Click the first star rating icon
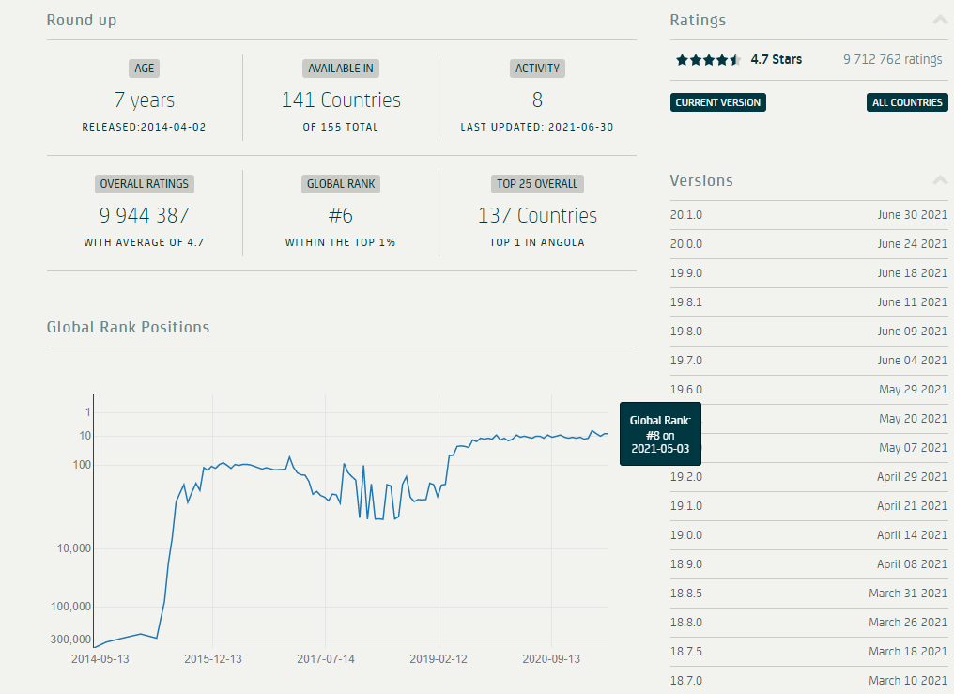Screen dimensions: 954x694 click(680, 59)
